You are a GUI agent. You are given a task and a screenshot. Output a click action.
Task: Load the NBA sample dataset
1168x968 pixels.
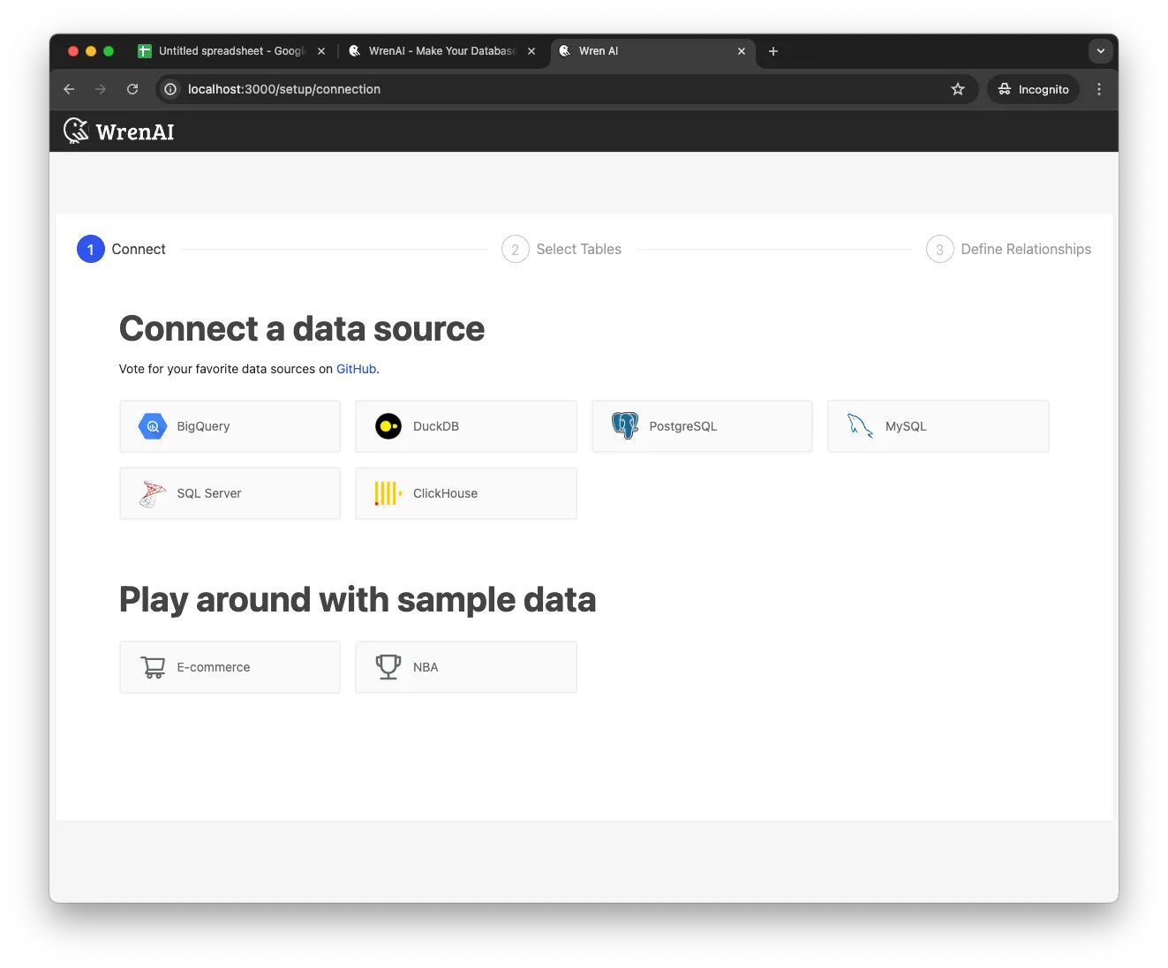click(x=466, y=667)
